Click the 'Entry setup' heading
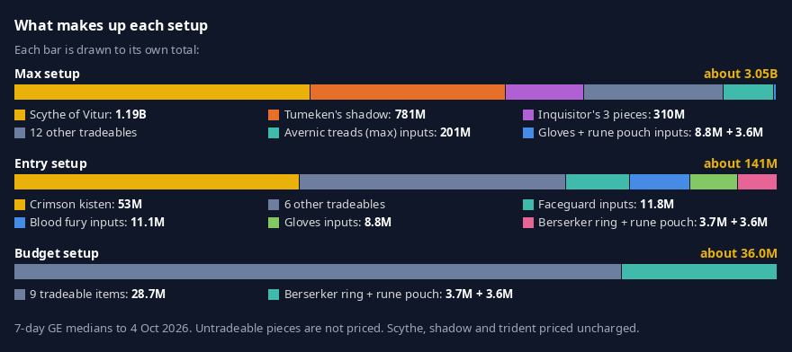The height and width of the screenshot is (352, 792). [50, 164]
